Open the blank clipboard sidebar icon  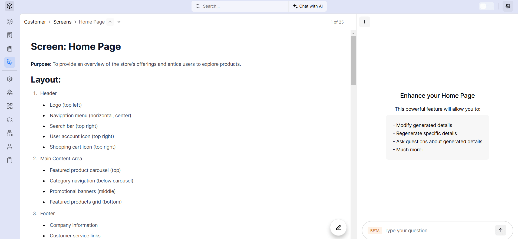click(x=10, y=160)
